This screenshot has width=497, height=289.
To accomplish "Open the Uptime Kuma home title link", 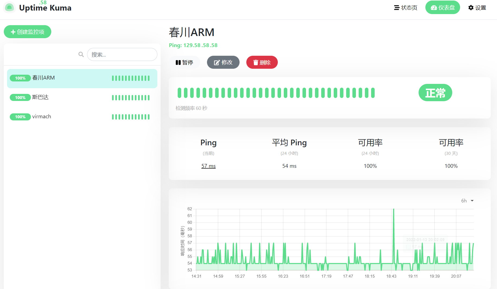I will (45, 8).
